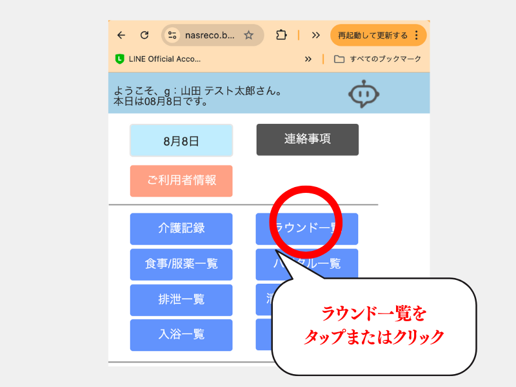Expand the toolbar overflow chevron
Viewport: 516px width, 387px height.
[315, 35]
